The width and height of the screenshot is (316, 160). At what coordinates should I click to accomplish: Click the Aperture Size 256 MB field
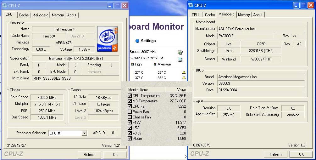pos(229,115)
